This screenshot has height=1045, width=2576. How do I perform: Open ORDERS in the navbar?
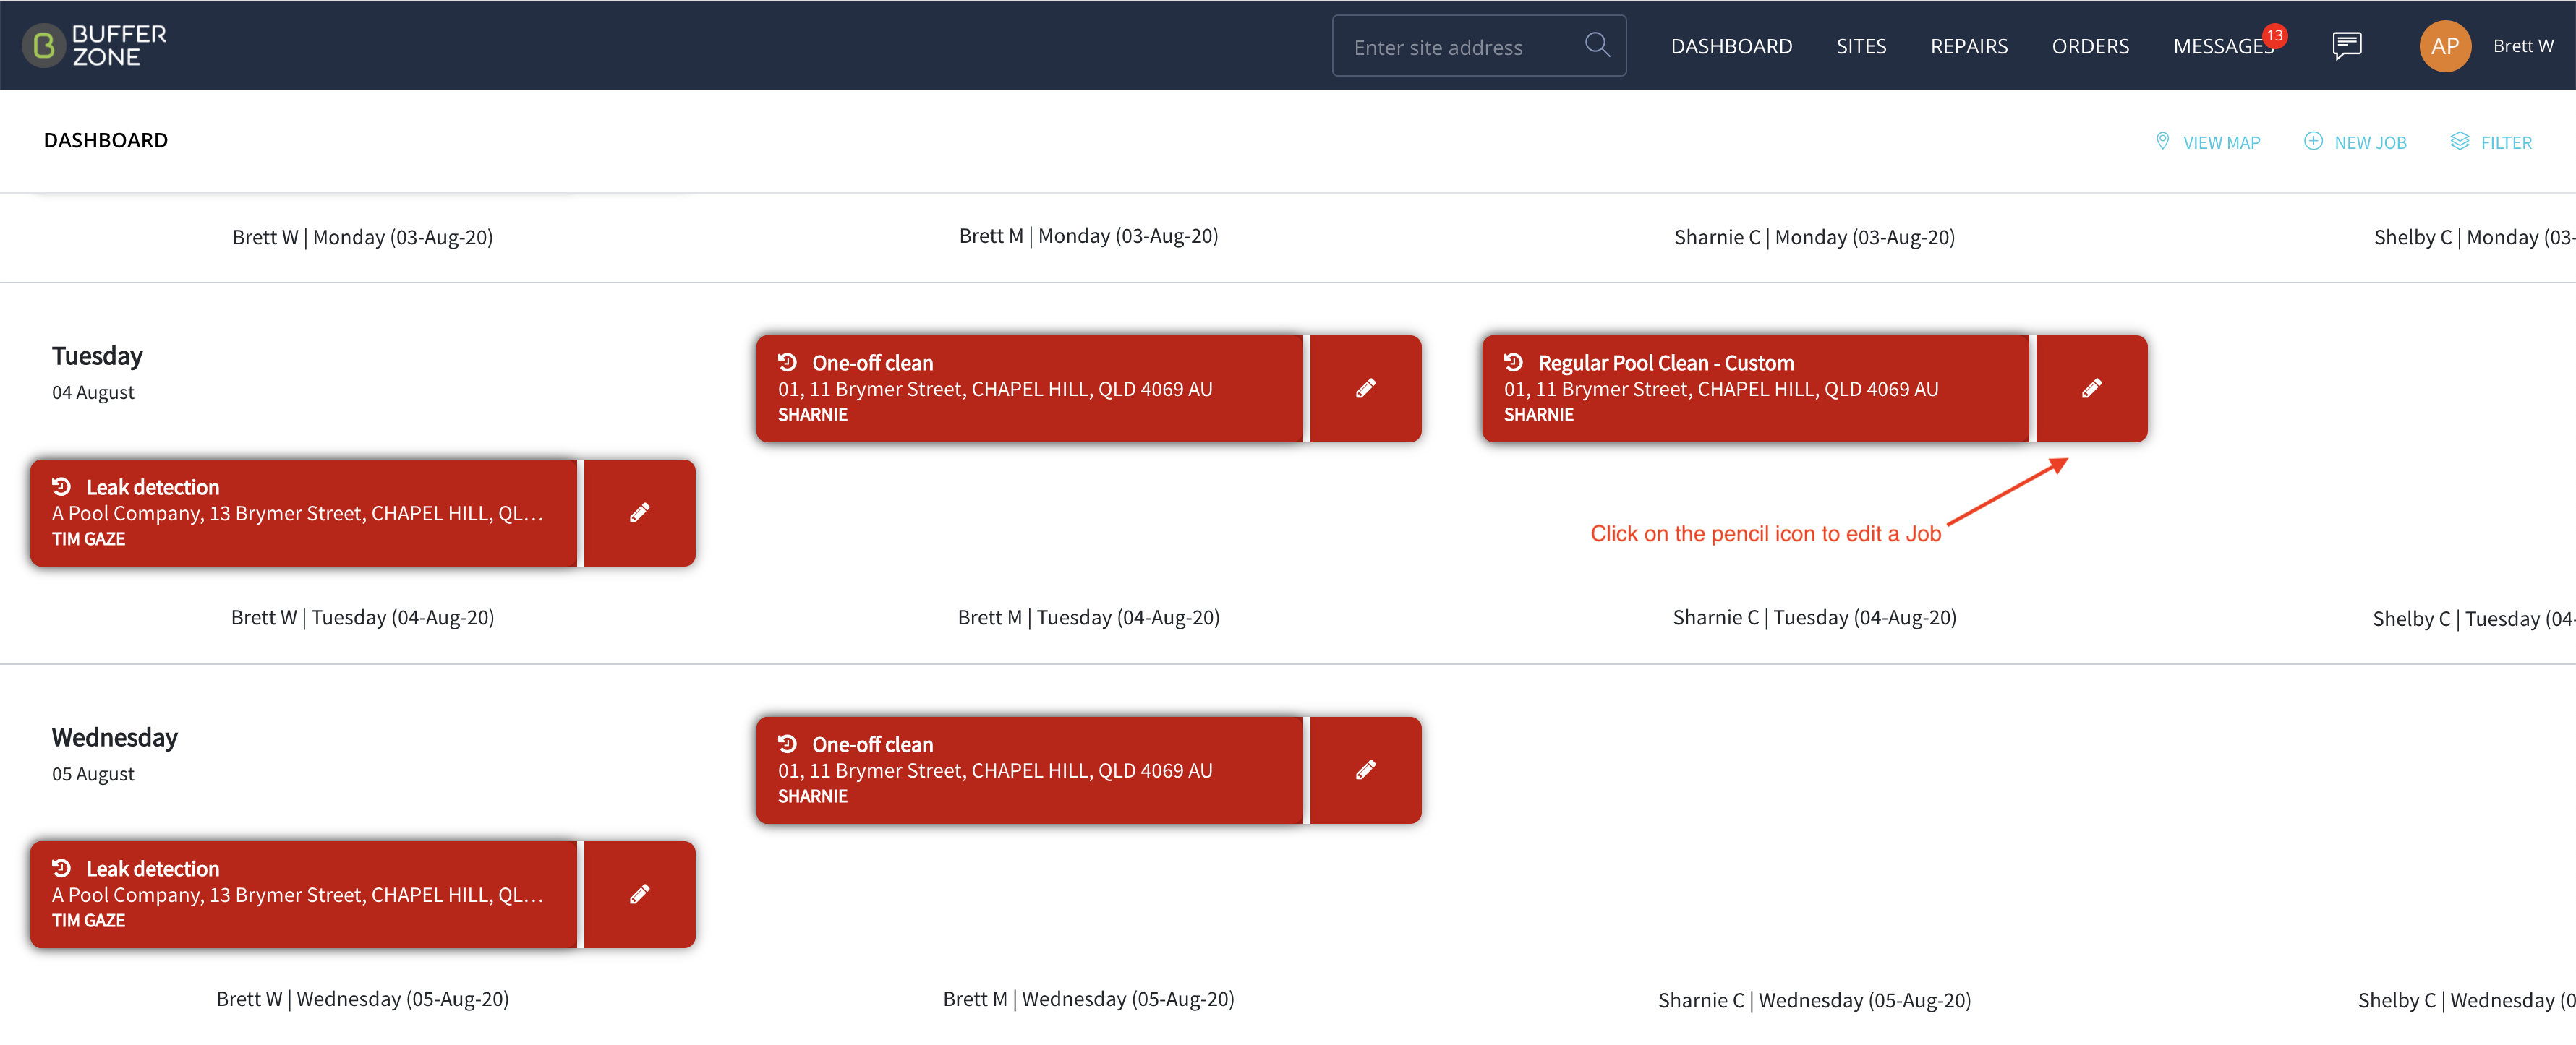click(2090, 46)
